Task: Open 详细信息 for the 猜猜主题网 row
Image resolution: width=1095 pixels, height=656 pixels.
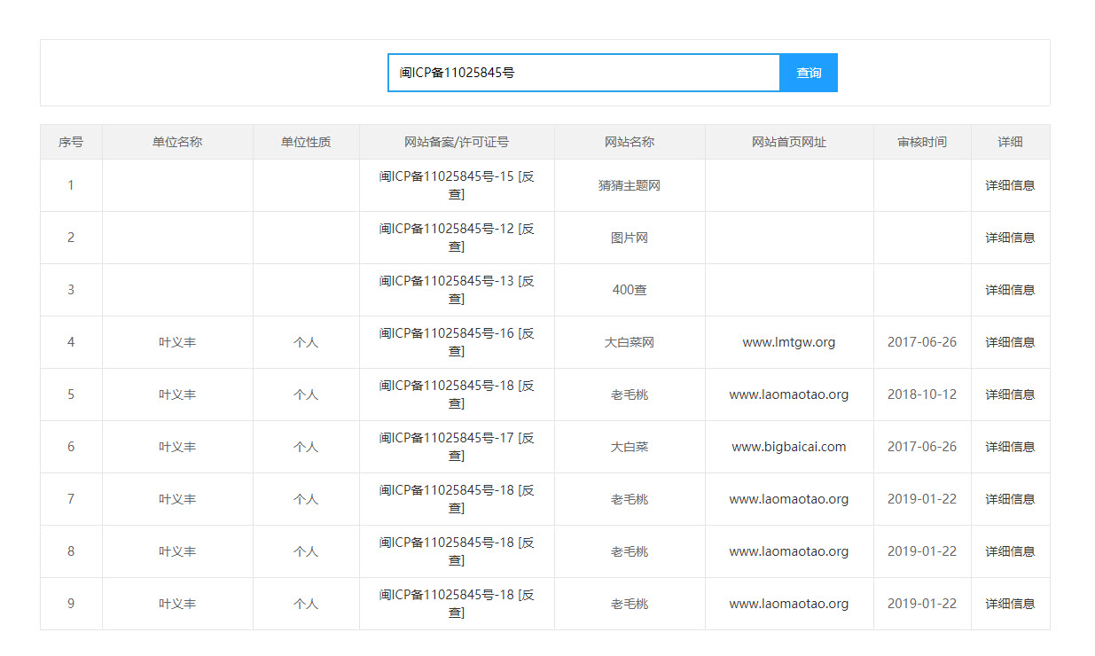Action: [x=1010, y=185]
